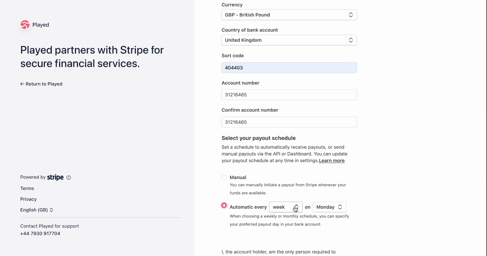The image size is (487, 256).
Task: Click the Confirm account number field
Action: pyautogui.click(x=289, y=122)
